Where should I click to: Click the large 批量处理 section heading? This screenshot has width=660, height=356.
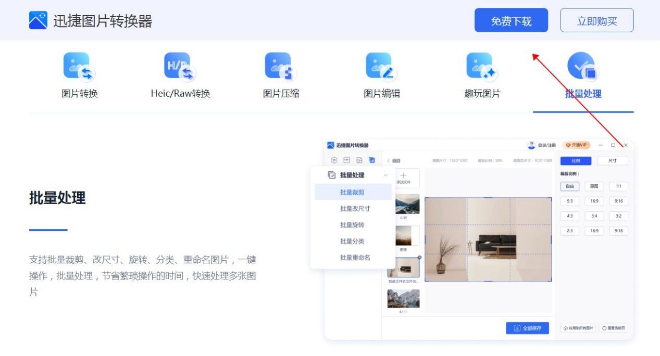point(57,198)
